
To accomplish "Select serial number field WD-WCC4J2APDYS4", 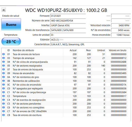I will 68,21.
